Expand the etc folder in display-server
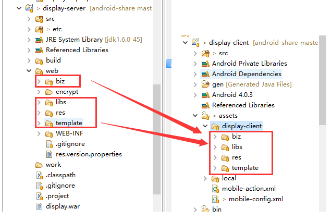This screenshot has height=221, width=332. (29, 29)
